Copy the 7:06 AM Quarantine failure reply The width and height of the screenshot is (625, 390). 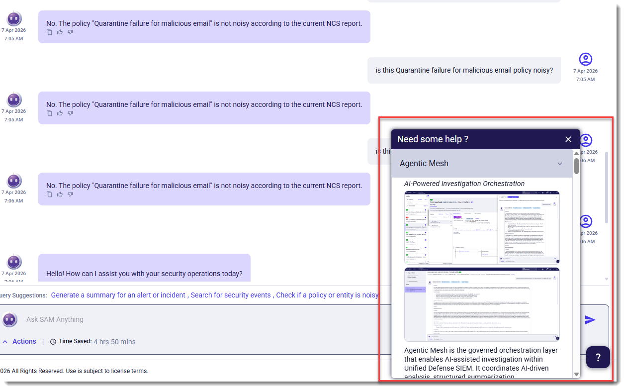49,195
